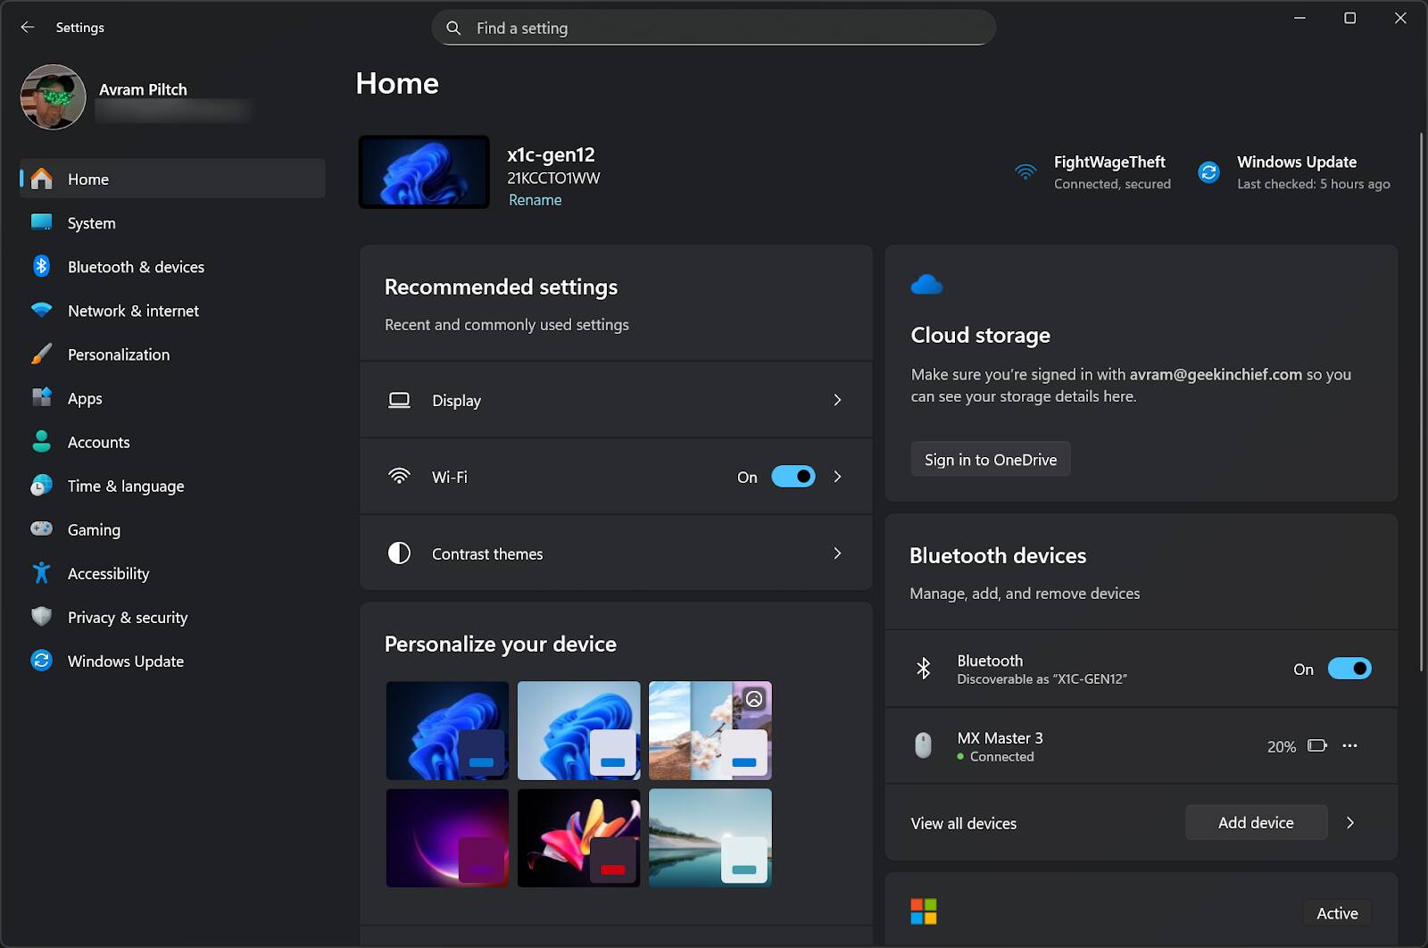Click the Windows Update sidebar icon
Image resolution: width=1428 pixels, height=948 pixels.
[42, 660]
